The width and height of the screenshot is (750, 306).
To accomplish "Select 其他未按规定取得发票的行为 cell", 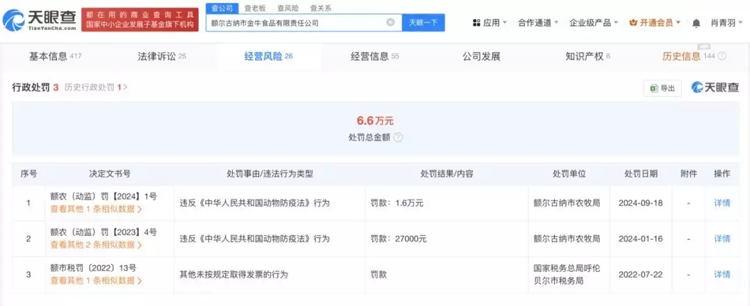I will (234, 275).
